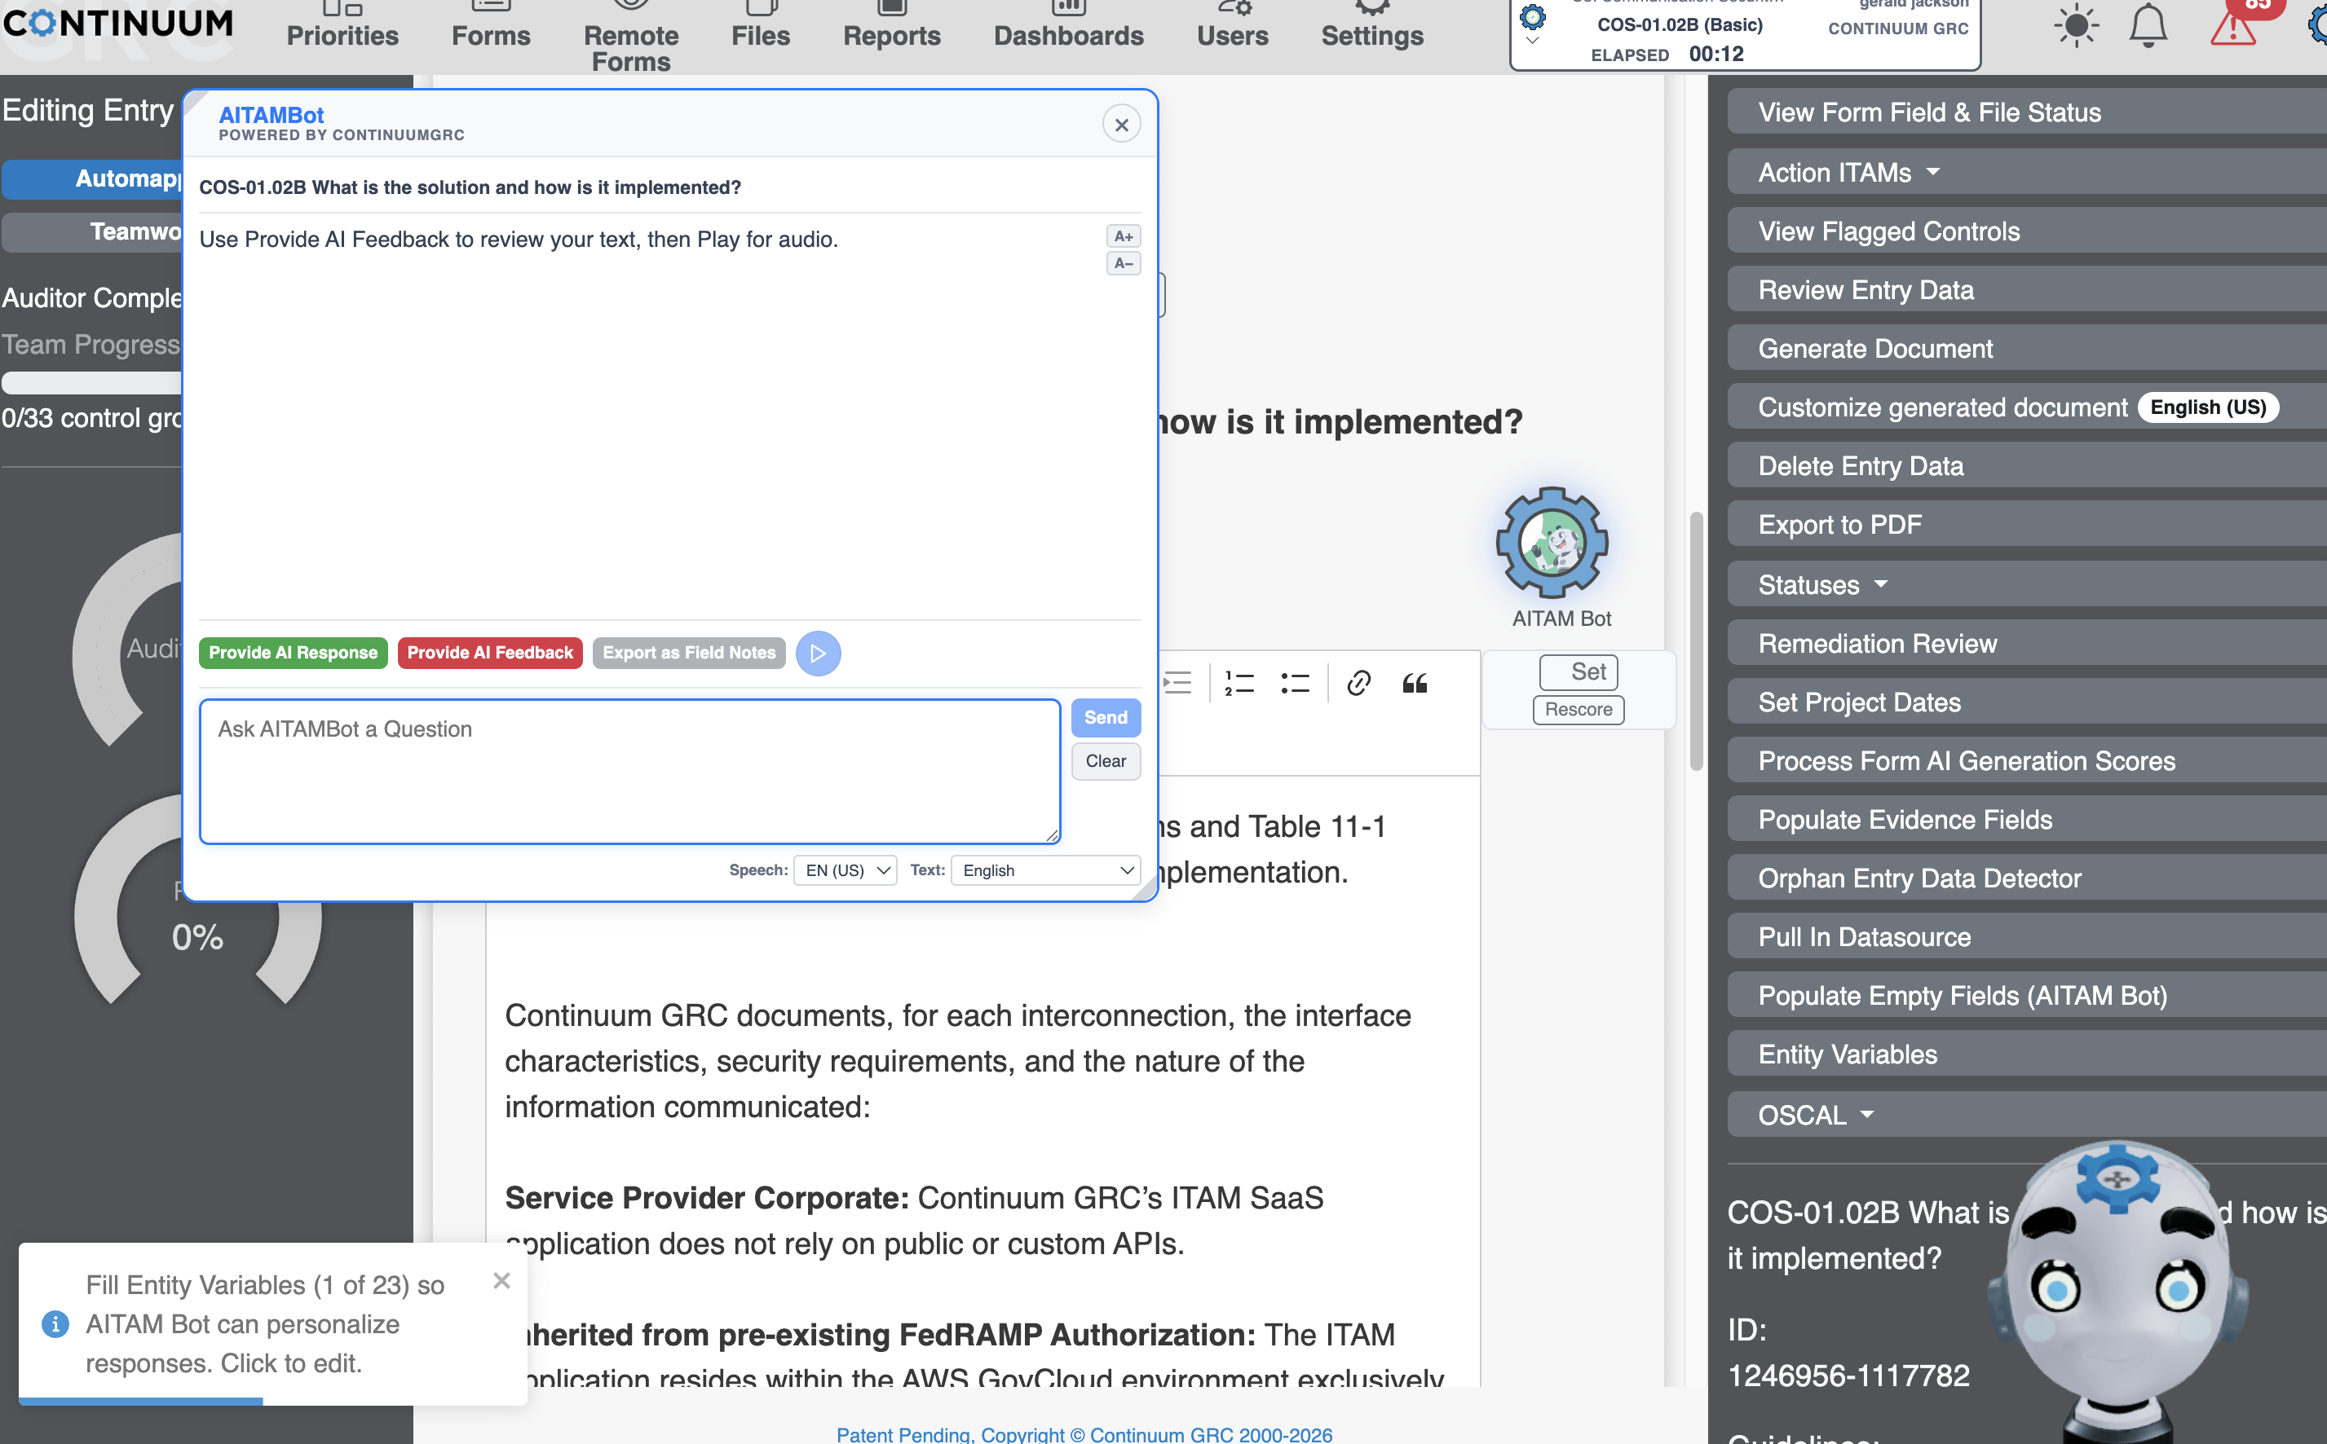
Task: Click Provide AI Response button
Action: pyautogui.click(x=294, y=654)
